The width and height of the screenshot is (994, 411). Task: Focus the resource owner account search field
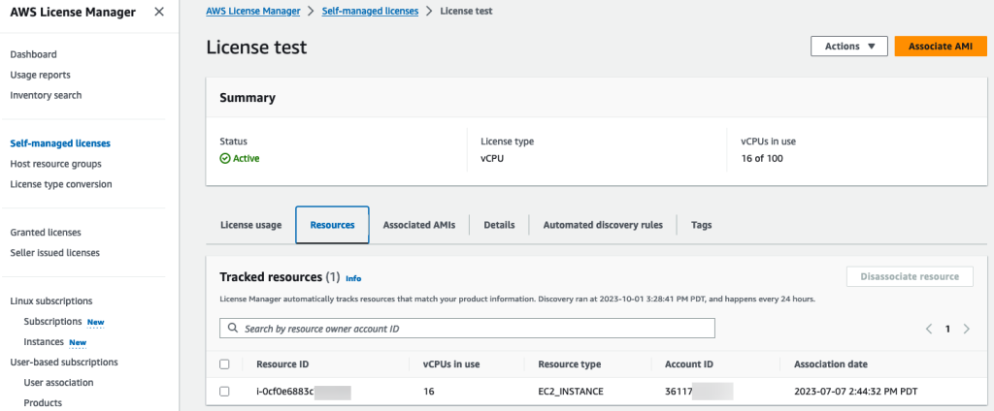pyautogui.click(x=467, y=328)
